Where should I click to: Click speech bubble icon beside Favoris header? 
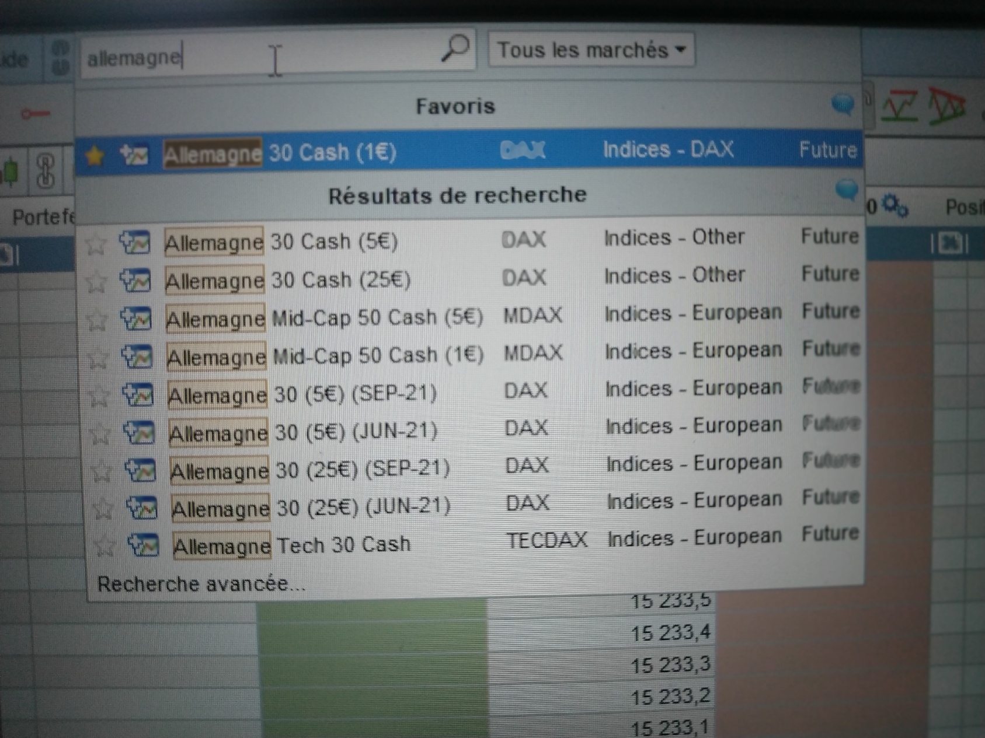[x=843, y=105]
